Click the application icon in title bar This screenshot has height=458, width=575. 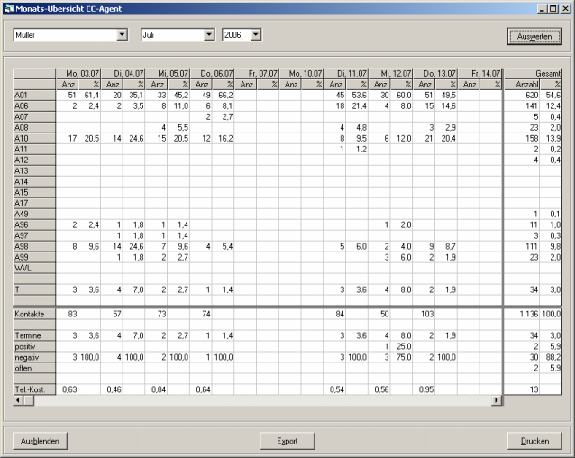8,7
